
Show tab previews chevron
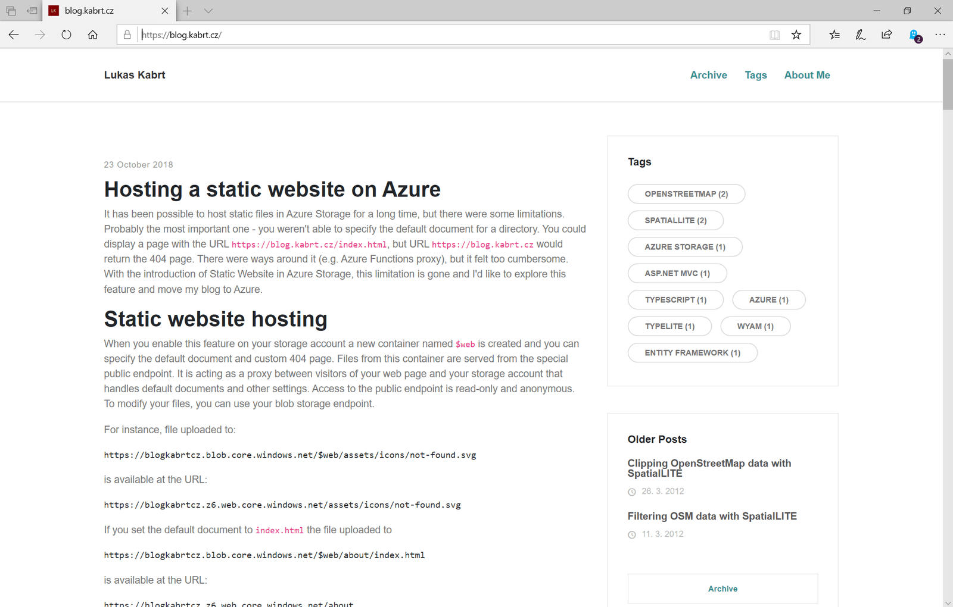(208, 11)
